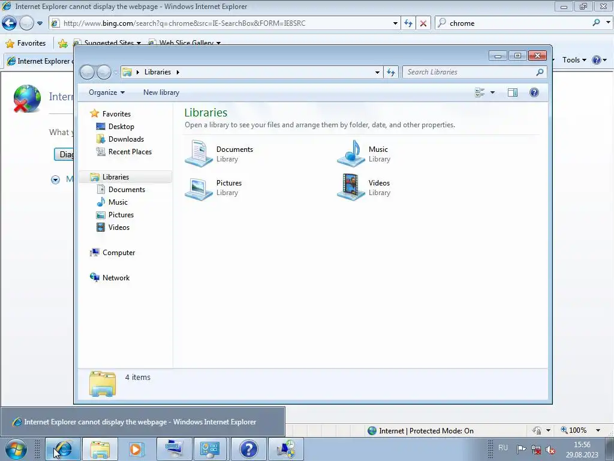Click muted volume tray icon
Viewport: 614px width, 461px height.
point(551,450)
